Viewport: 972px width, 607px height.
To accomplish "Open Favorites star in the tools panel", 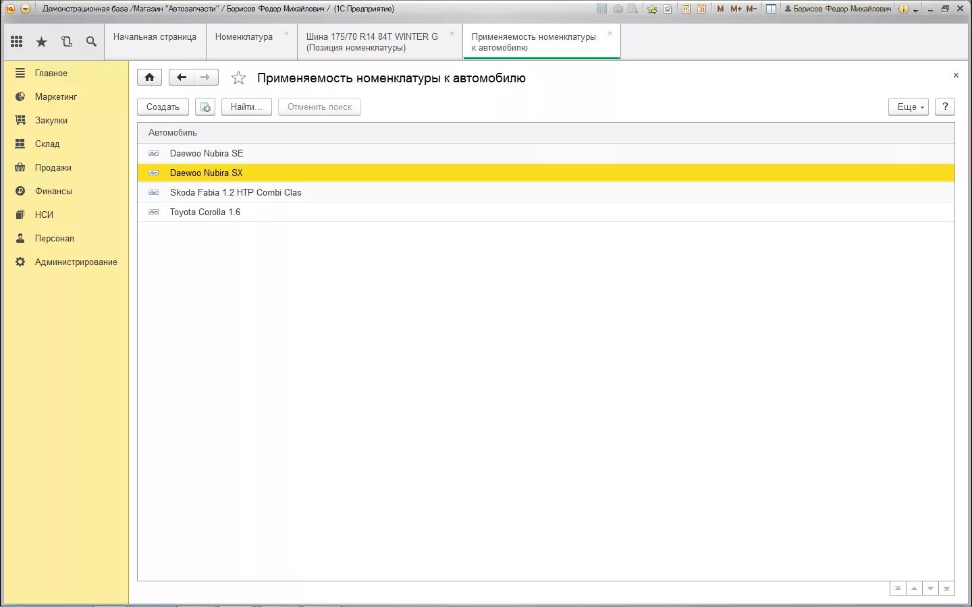I will (x=42, y=42).
